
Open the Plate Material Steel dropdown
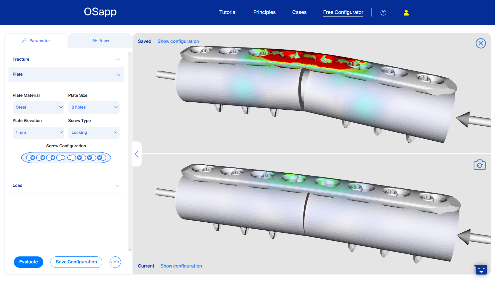coord(38,107)
